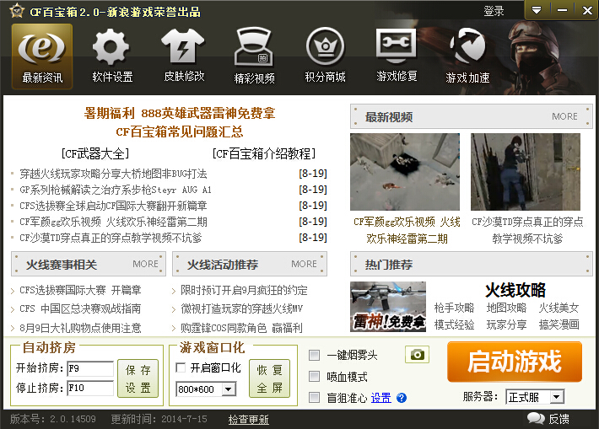Image resolution: width=599 pixels, height=429 pixels.
Task: Click MORE in 火线活动推荐 header
Action: tap(304, 264)
